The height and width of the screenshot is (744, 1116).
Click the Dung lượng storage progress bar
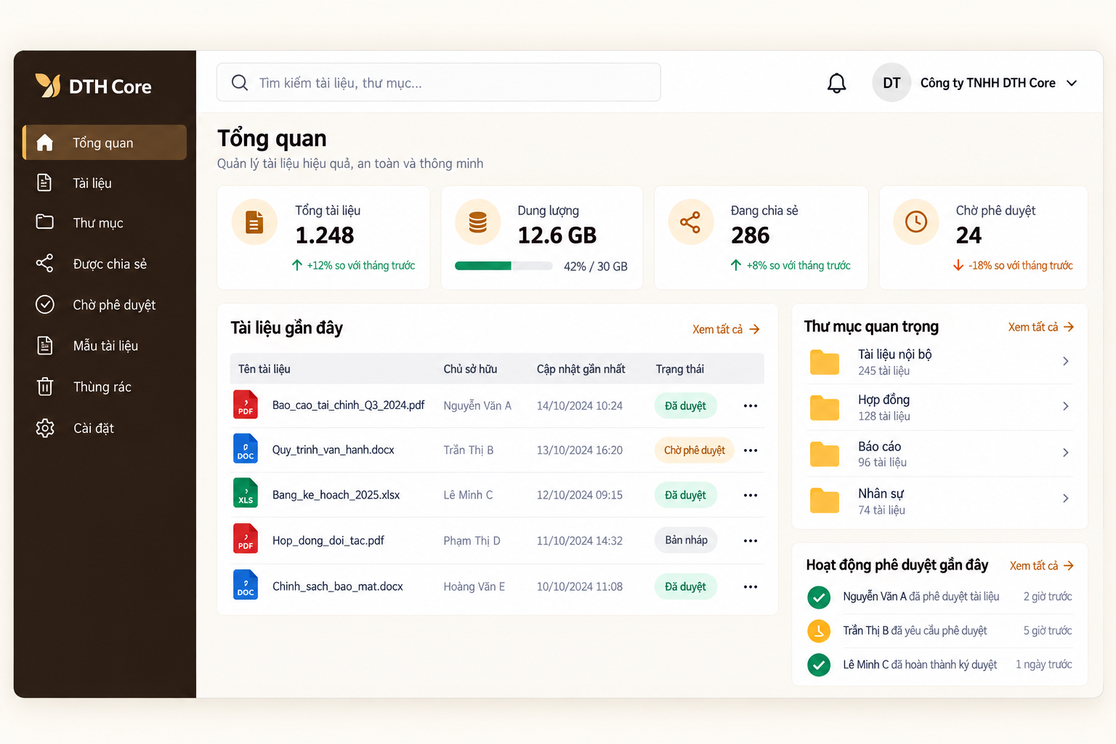click(504, 266)
